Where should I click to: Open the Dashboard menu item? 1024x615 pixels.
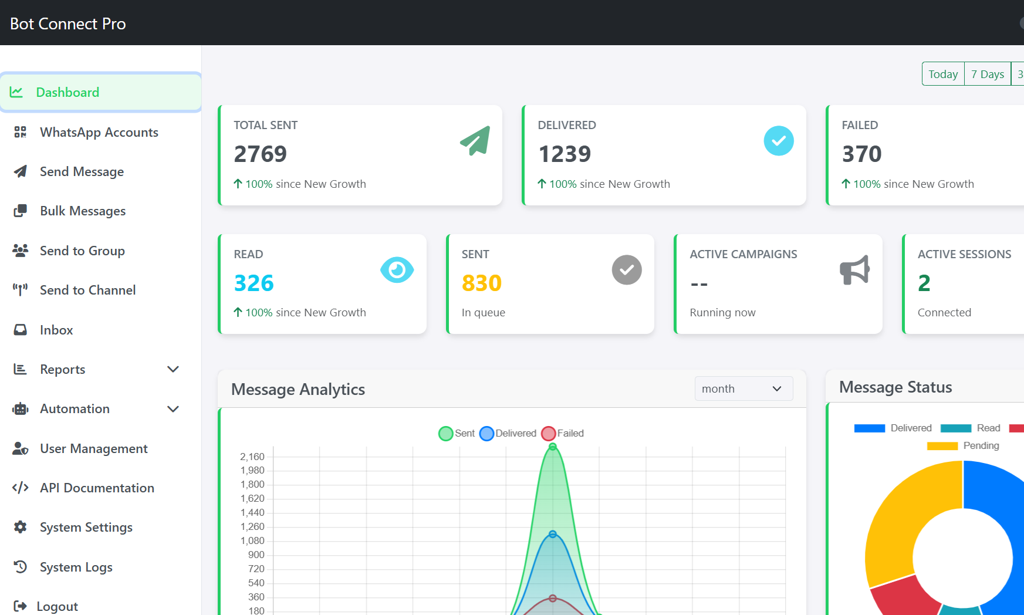[101, 92]
